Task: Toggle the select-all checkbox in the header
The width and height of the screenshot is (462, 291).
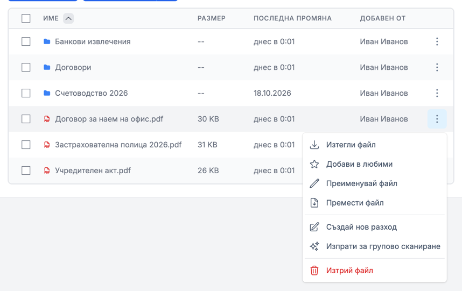Action: 26,18
